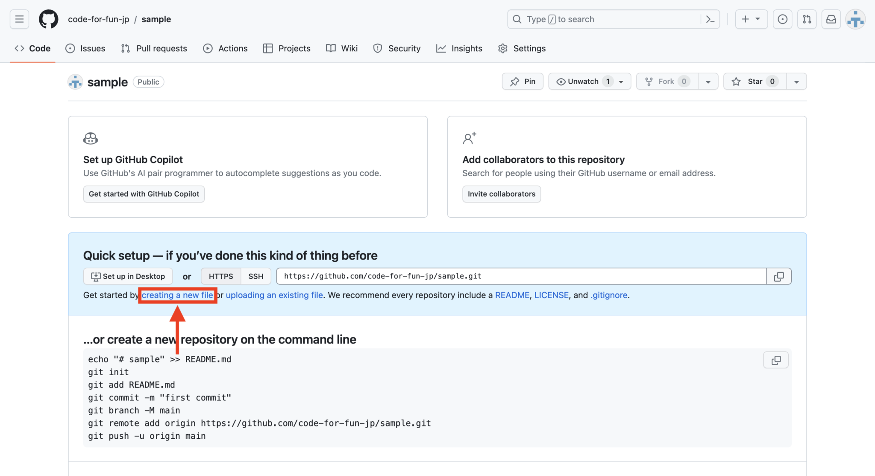Star the sample repository

coord(754,81)
